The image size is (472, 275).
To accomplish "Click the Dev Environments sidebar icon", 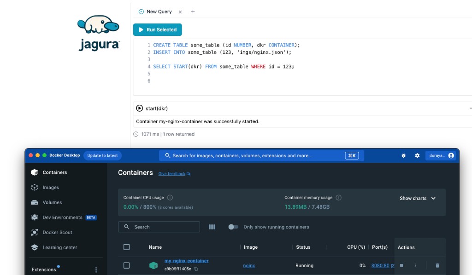I will 35,218.
